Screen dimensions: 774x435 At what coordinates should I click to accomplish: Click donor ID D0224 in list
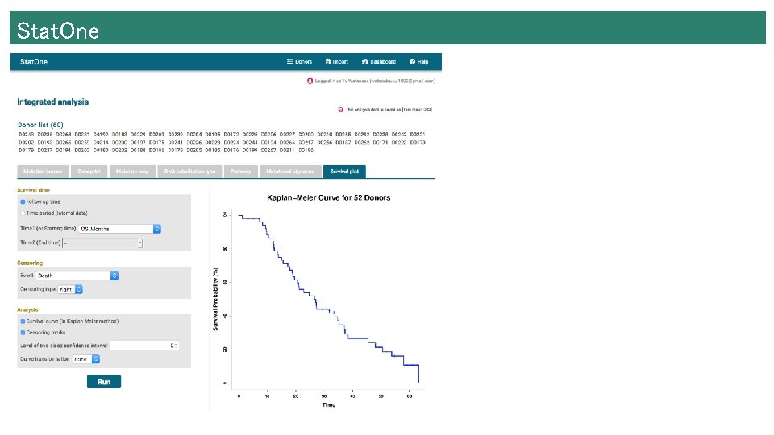[231, 143]
